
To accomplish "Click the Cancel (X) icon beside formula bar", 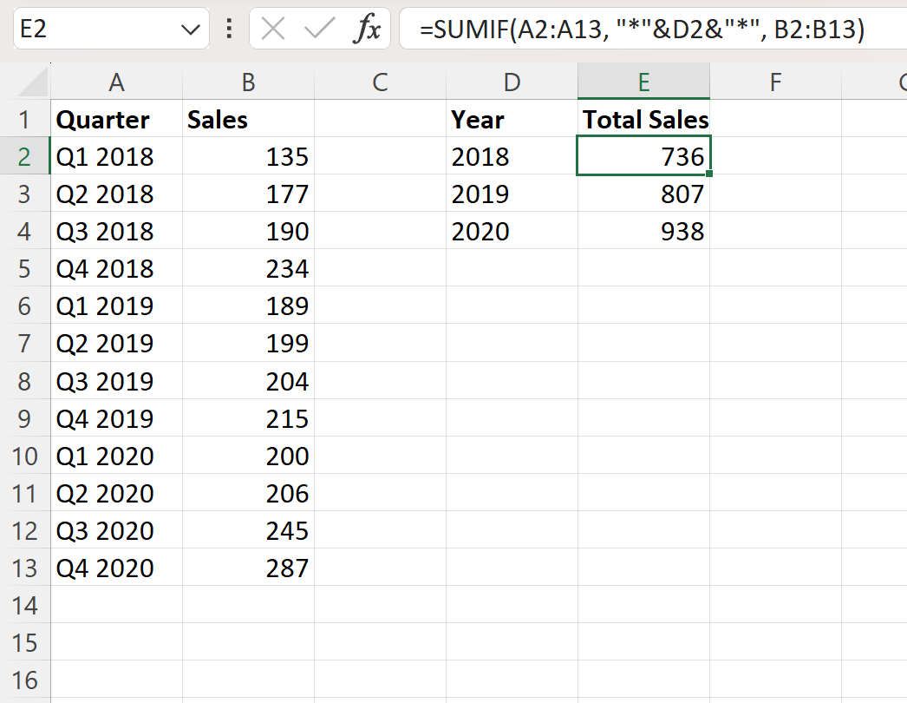I will [275, 29].
